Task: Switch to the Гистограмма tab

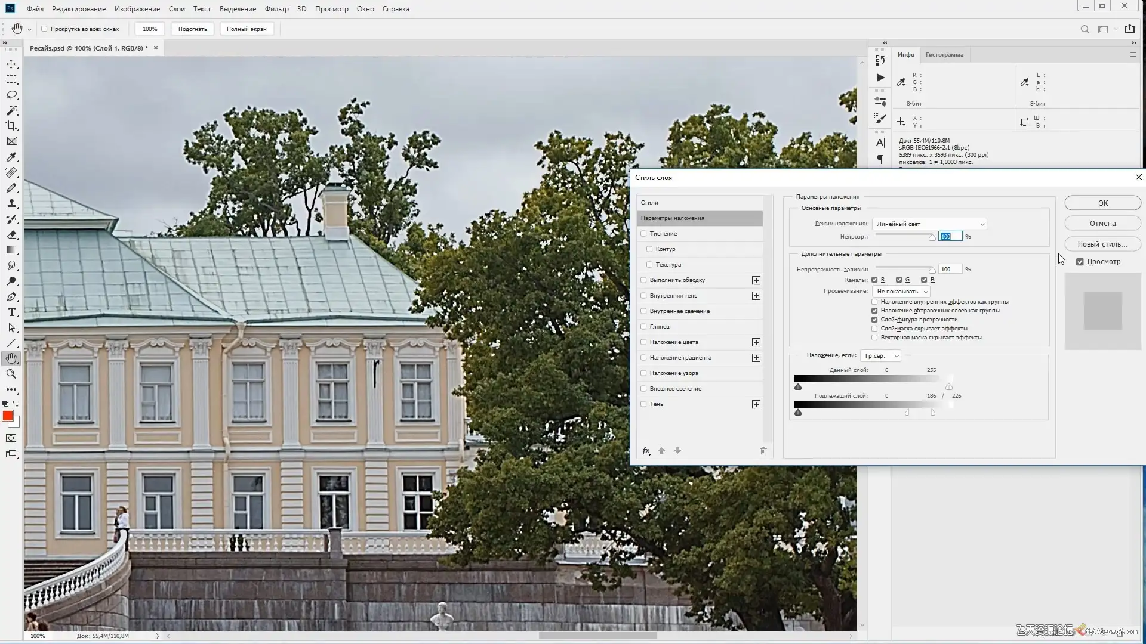Action: point(944,55)
